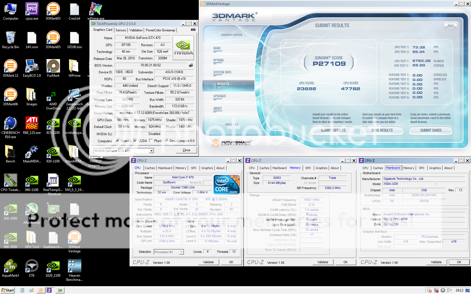Select SYSTEM INFO in 3DMark Vantage
The height and width of the screenshot is (294, 471).
222,73
